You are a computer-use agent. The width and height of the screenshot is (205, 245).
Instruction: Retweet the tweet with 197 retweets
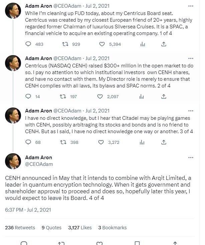click(63, 96)
